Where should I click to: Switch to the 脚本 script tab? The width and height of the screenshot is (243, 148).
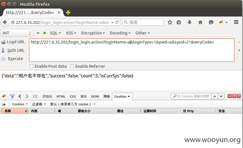(84, 96)
